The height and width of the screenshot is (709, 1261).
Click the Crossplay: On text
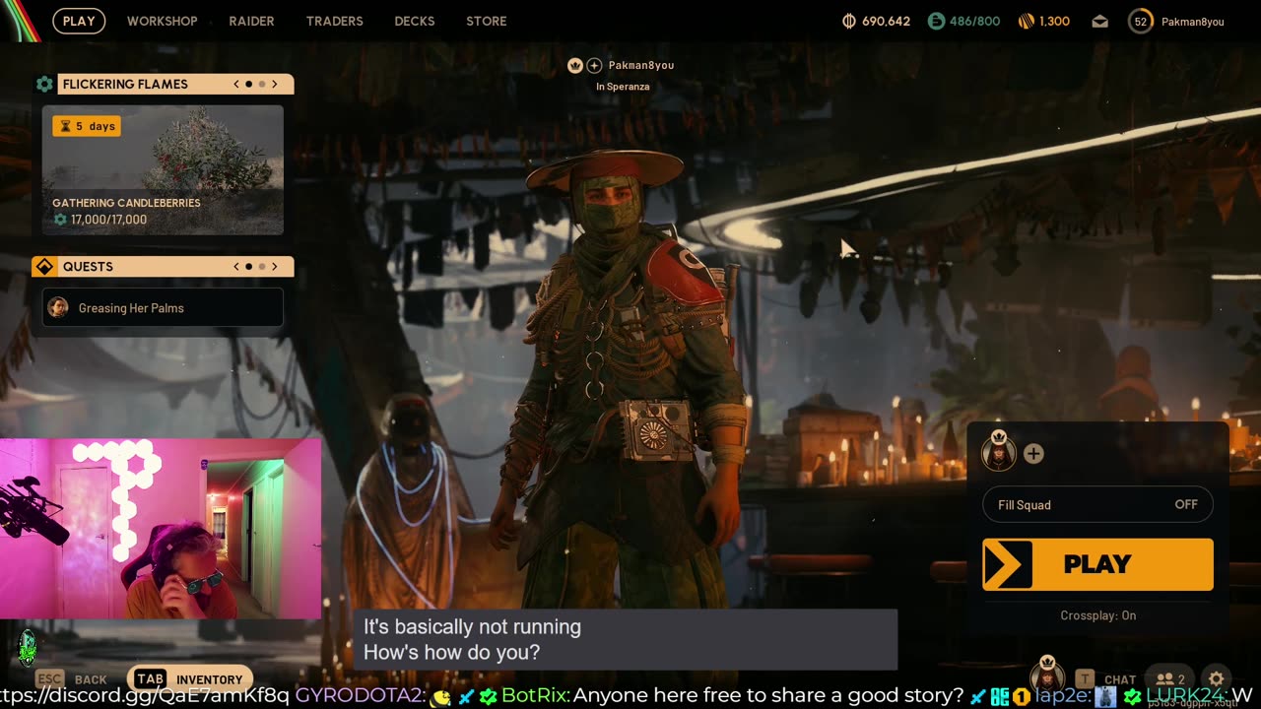click(1097, 615)
